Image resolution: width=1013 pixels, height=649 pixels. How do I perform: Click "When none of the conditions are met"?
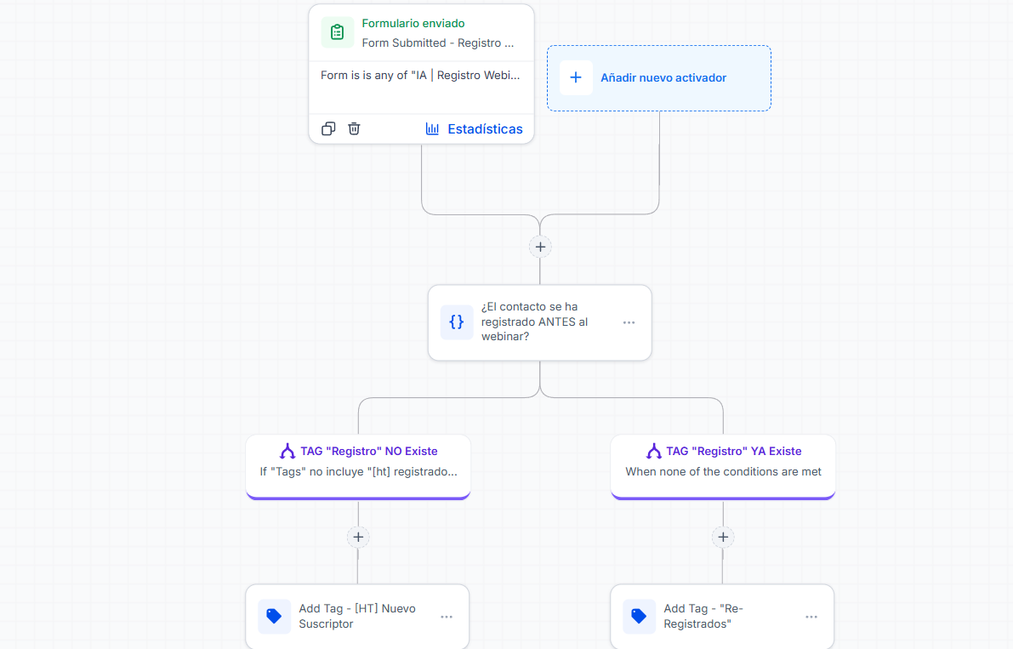coord(723,471)
